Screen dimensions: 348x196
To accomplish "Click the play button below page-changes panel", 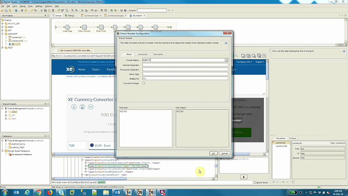I will pyautogui.click(x=244, y=177).
